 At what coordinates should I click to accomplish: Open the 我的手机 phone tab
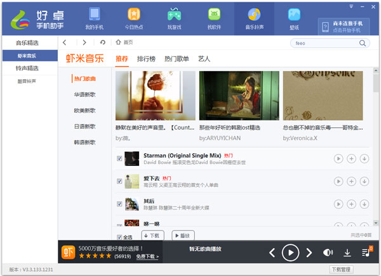[94, 19]
